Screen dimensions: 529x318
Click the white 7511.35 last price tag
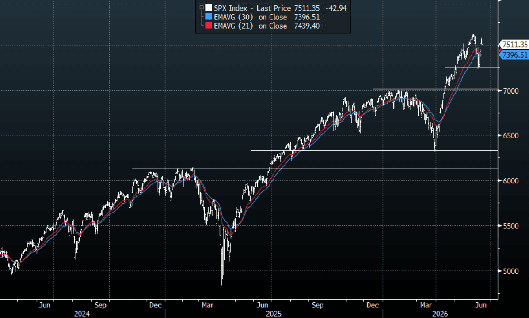pyautogui.click(x=514, y=45)
